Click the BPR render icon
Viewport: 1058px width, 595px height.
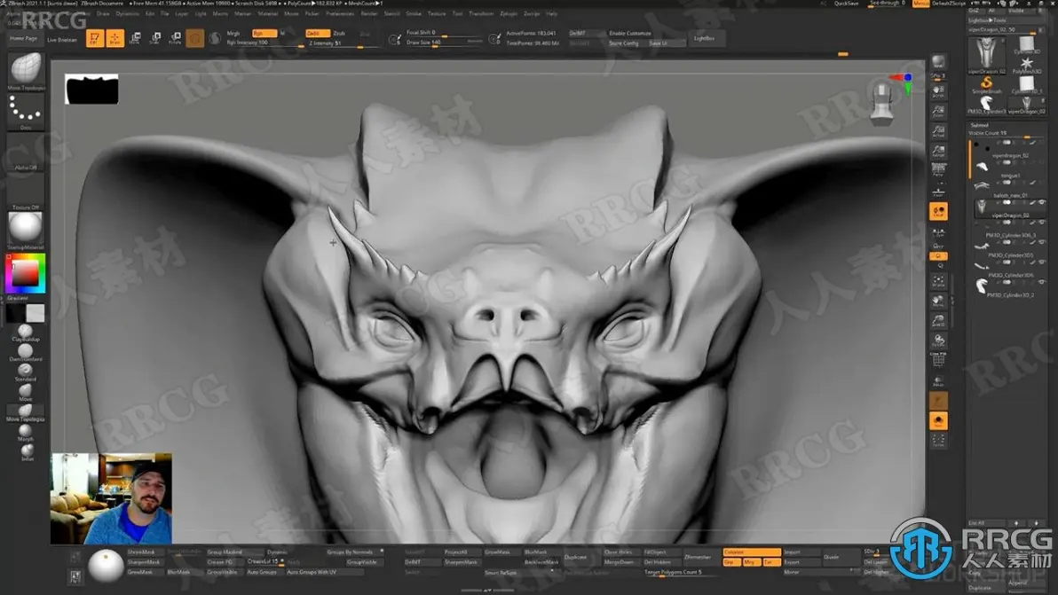(938, 63)
